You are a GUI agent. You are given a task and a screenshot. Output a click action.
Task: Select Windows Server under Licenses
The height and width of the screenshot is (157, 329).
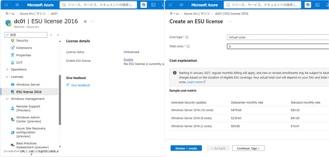[28, 84]
